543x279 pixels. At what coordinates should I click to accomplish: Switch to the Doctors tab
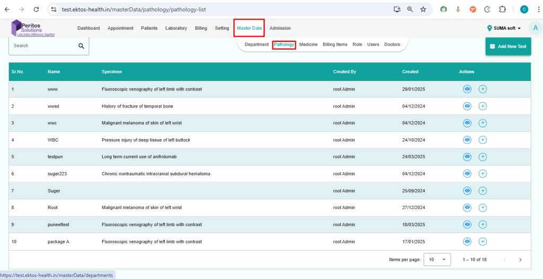tap(392, 44)
